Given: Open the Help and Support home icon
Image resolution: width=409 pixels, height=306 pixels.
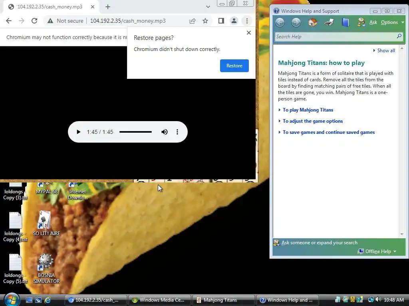Looking at the screenshot, I should [312, 22].
